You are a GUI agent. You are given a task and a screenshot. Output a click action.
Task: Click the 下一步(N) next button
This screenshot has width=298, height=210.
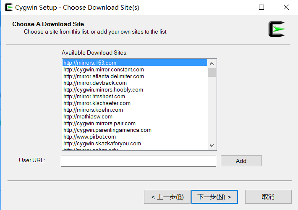[214, 197]
